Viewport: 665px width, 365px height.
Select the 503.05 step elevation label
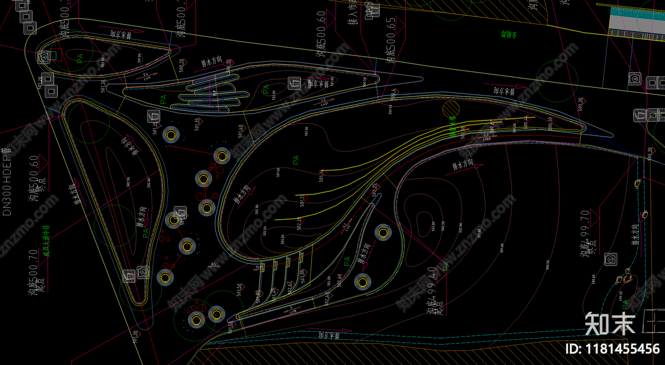coord(302,277)
